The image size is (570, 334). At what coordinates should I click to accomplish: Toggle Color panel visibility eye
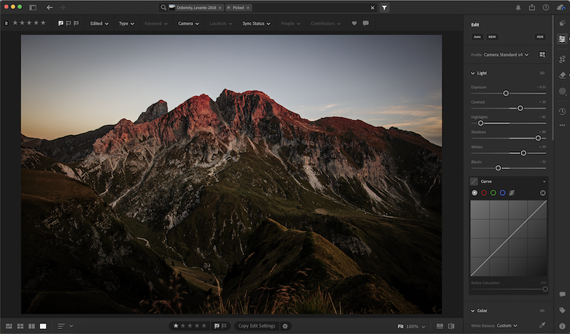pyautogui.click(x=542, y=311)
